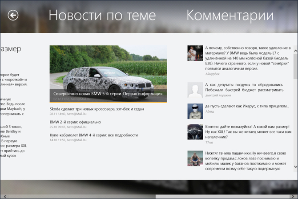The width and height of the screenshot is (298, 199).
Task: Click avatar of commenter Айнурбек
Action: [195, 53]
